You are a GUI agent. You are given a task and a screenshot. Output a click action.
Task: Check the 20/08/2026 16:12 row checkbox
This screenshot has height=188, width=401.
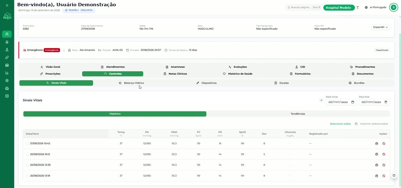(27, 154)
